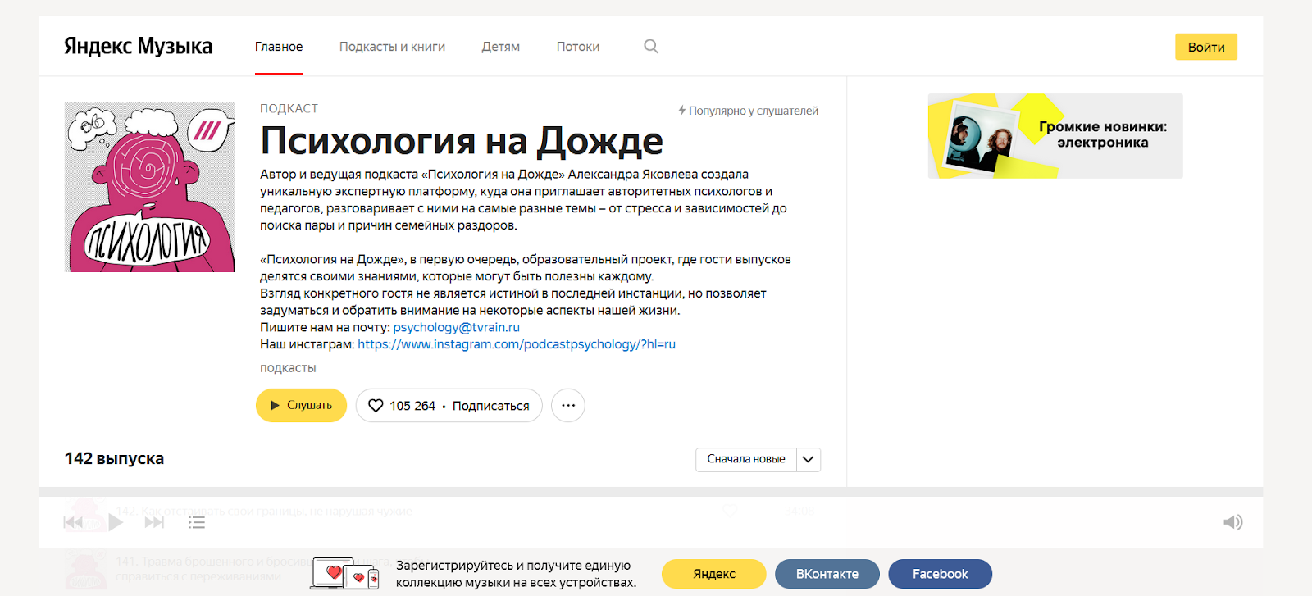The image size is (1312, 596).
Task: Register via the Яндекс button
Action: click(713, 574)
